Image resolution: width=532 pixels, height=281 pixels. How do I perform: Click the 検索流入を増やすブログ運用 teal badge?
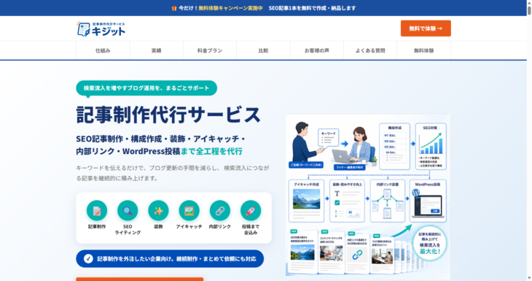click(146, 88)
